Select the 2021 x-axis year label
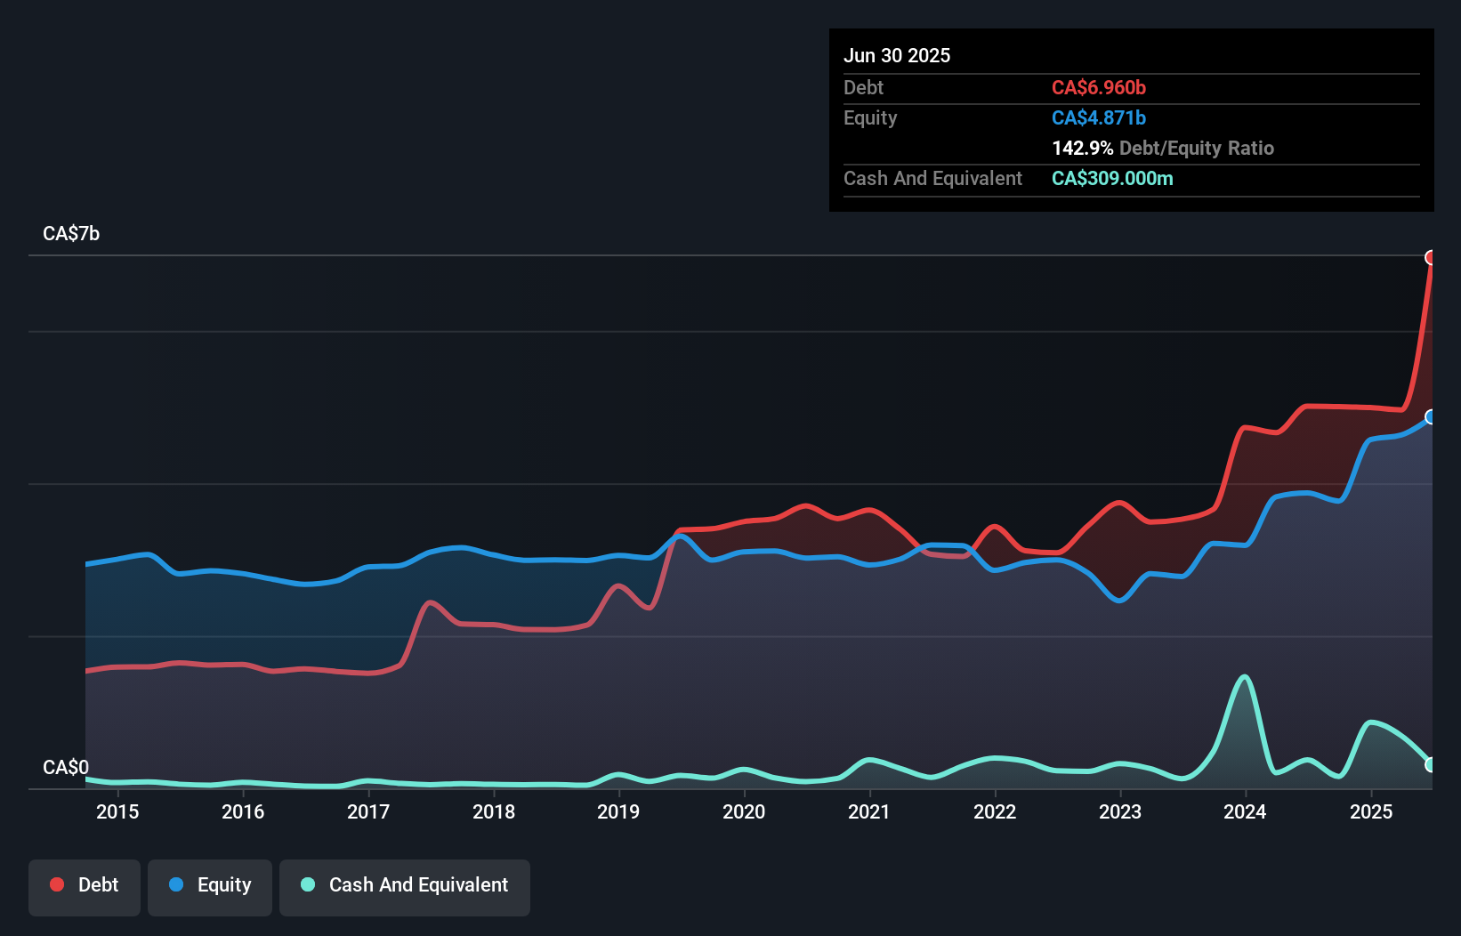 [x=869, y=811]
